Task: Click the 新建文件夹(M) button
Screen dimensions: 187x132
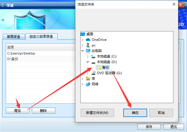Action: [x=97, y=113]
